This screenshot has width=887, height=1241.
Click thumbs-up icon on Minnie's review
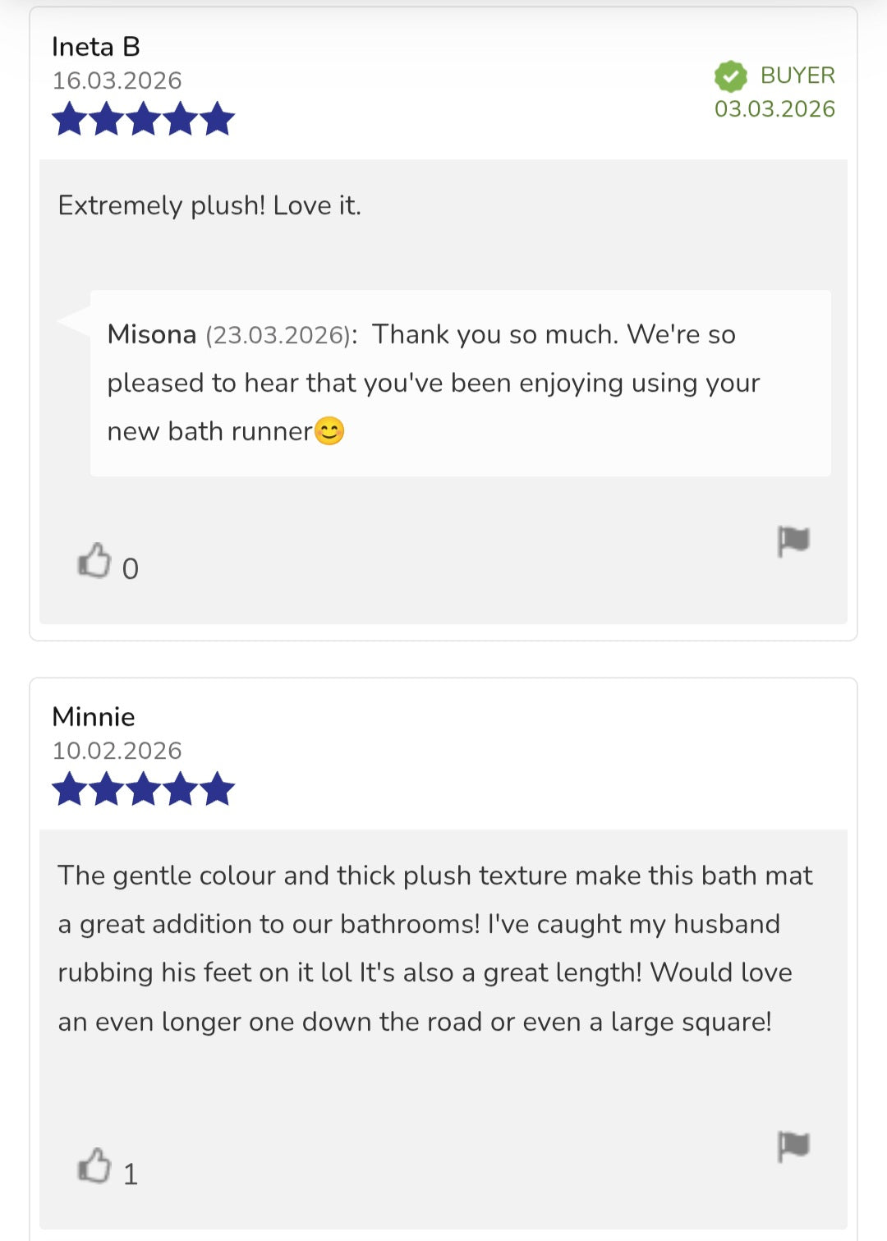click(x=94, y=1165)
